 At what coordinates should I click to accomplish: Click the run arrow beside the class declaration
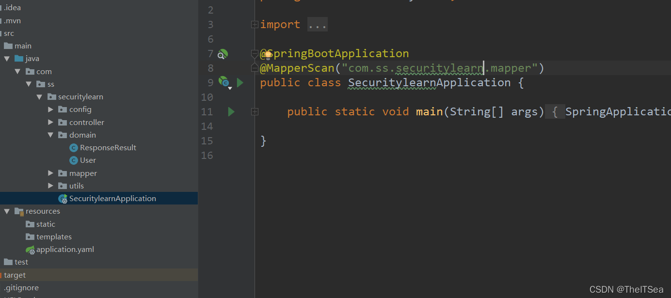pyautogui.click(x=240, y=83)
